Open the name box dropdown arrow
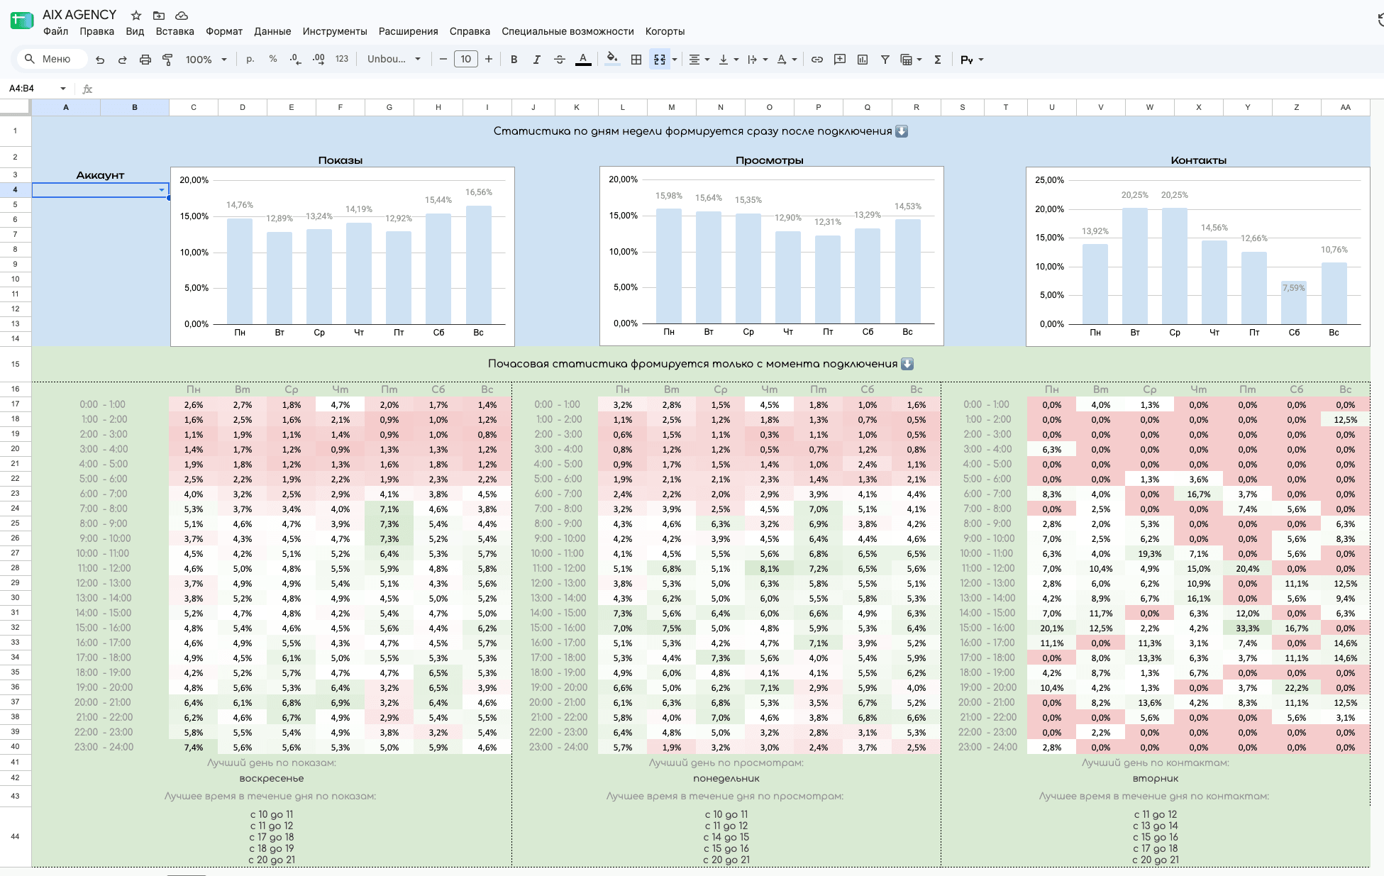The image size is (1384, 876). pyautogui.click(x=63, y=89)
